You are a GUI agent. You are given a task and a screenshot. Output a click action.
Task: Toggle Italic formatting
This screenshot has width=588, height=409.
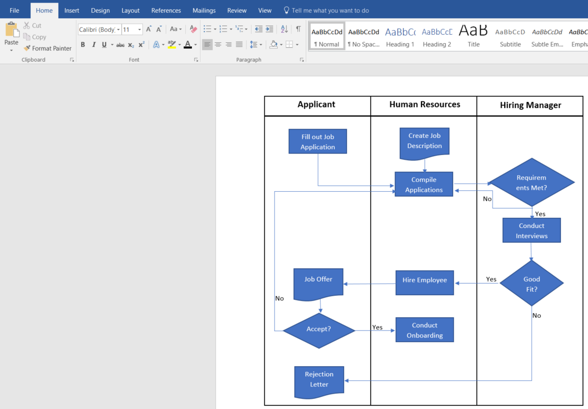94,45
